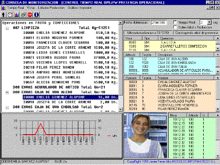Image resolution: width=220 pixels, height=165 pixels.
Task: Click the Un legend entry in chart
Action: 112,136
